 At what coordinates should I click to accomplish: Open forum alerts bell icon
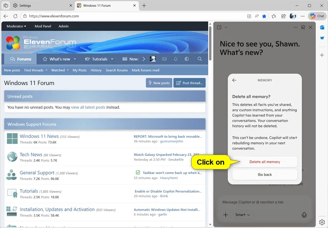tap(176, 59)
